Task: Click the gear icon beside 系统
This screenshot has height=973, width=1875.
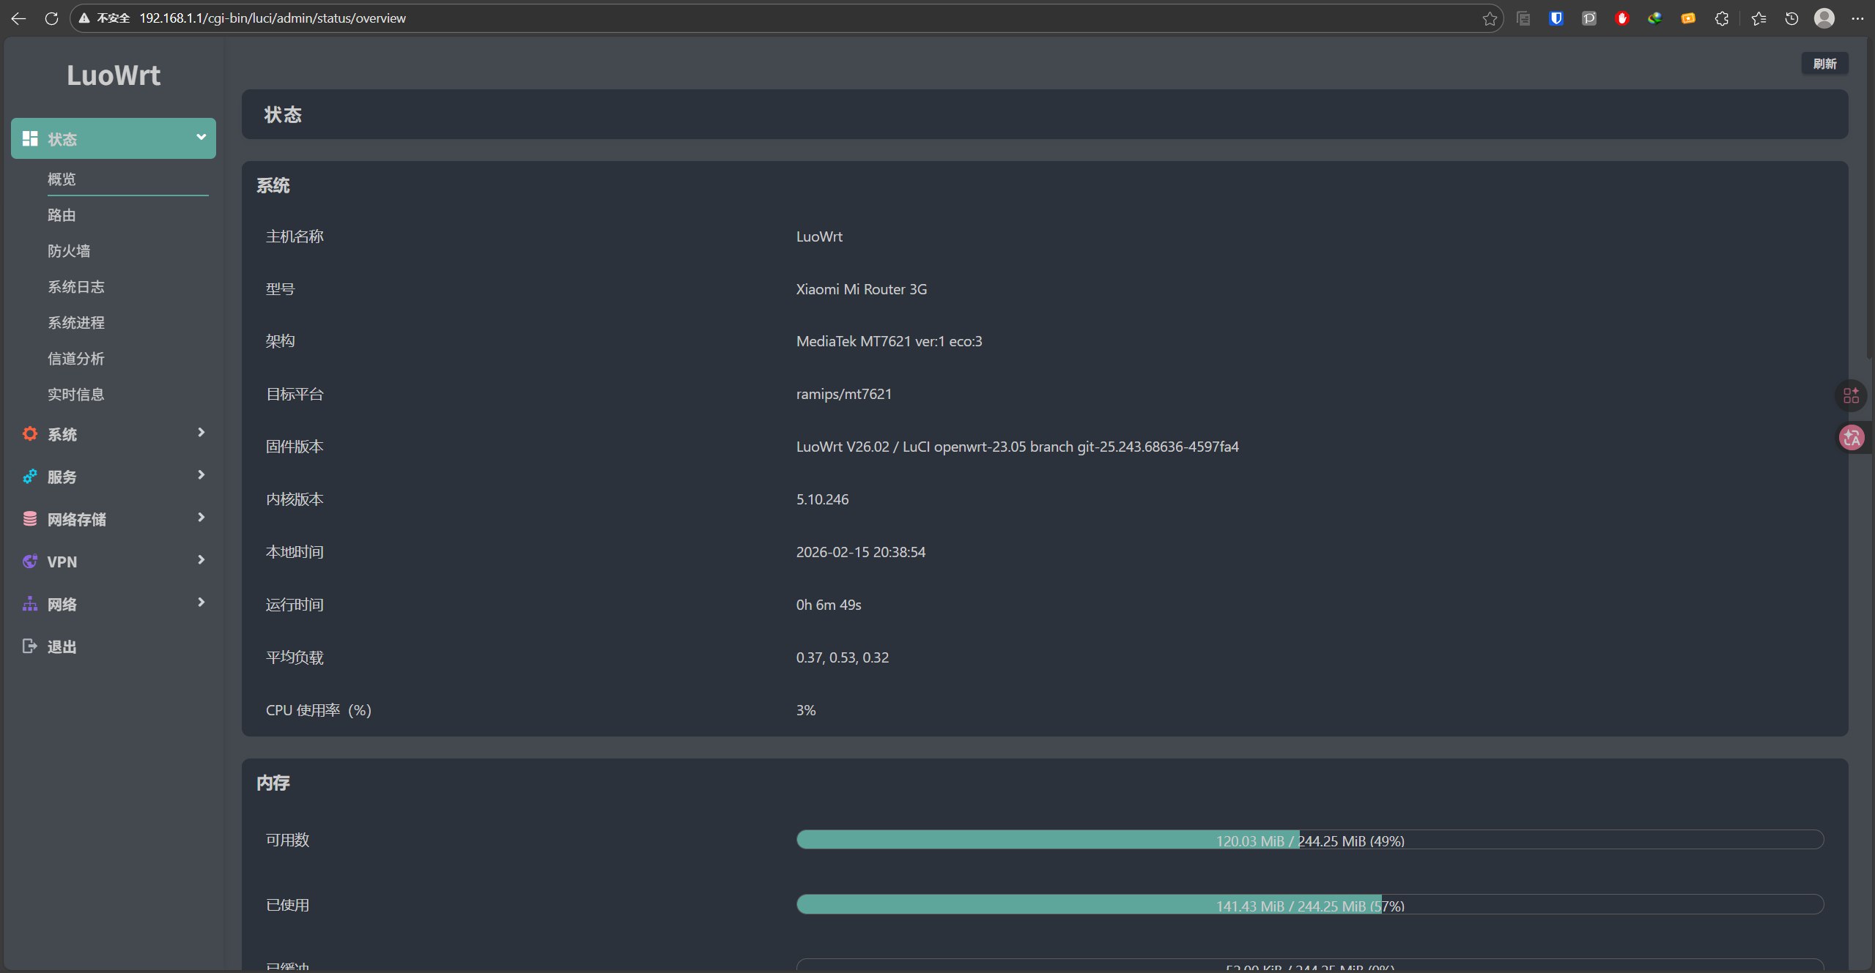Action: click(30, 434)
